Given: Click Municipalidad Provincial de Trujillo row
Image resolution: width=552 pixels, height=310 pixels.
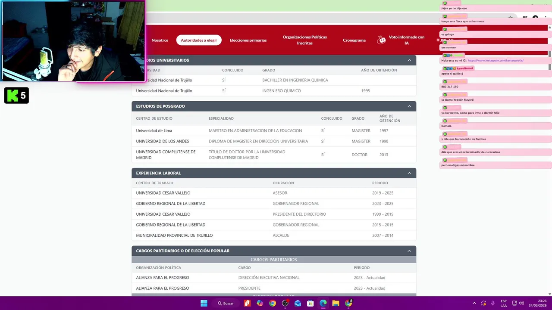Looking at the screenshot, I should click(274, 236).
